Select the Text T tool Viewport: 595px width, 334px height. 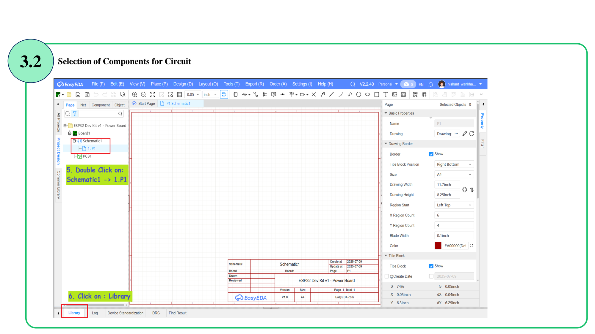(386, 94)
